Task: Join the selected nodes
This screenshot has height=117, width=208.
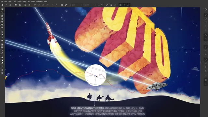Action: (16, 5)
